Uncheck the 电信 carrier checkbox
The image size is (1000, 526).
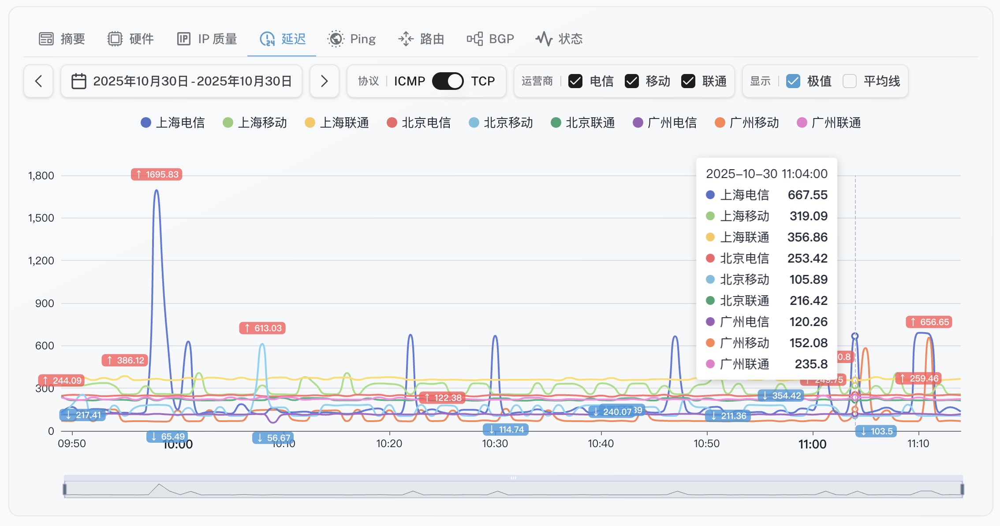tap(575, 81)
